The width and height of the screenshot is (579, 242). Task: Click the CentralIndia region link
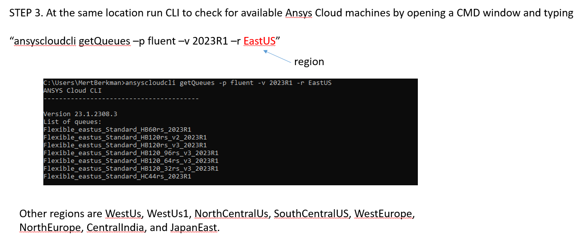pos(115,227)
